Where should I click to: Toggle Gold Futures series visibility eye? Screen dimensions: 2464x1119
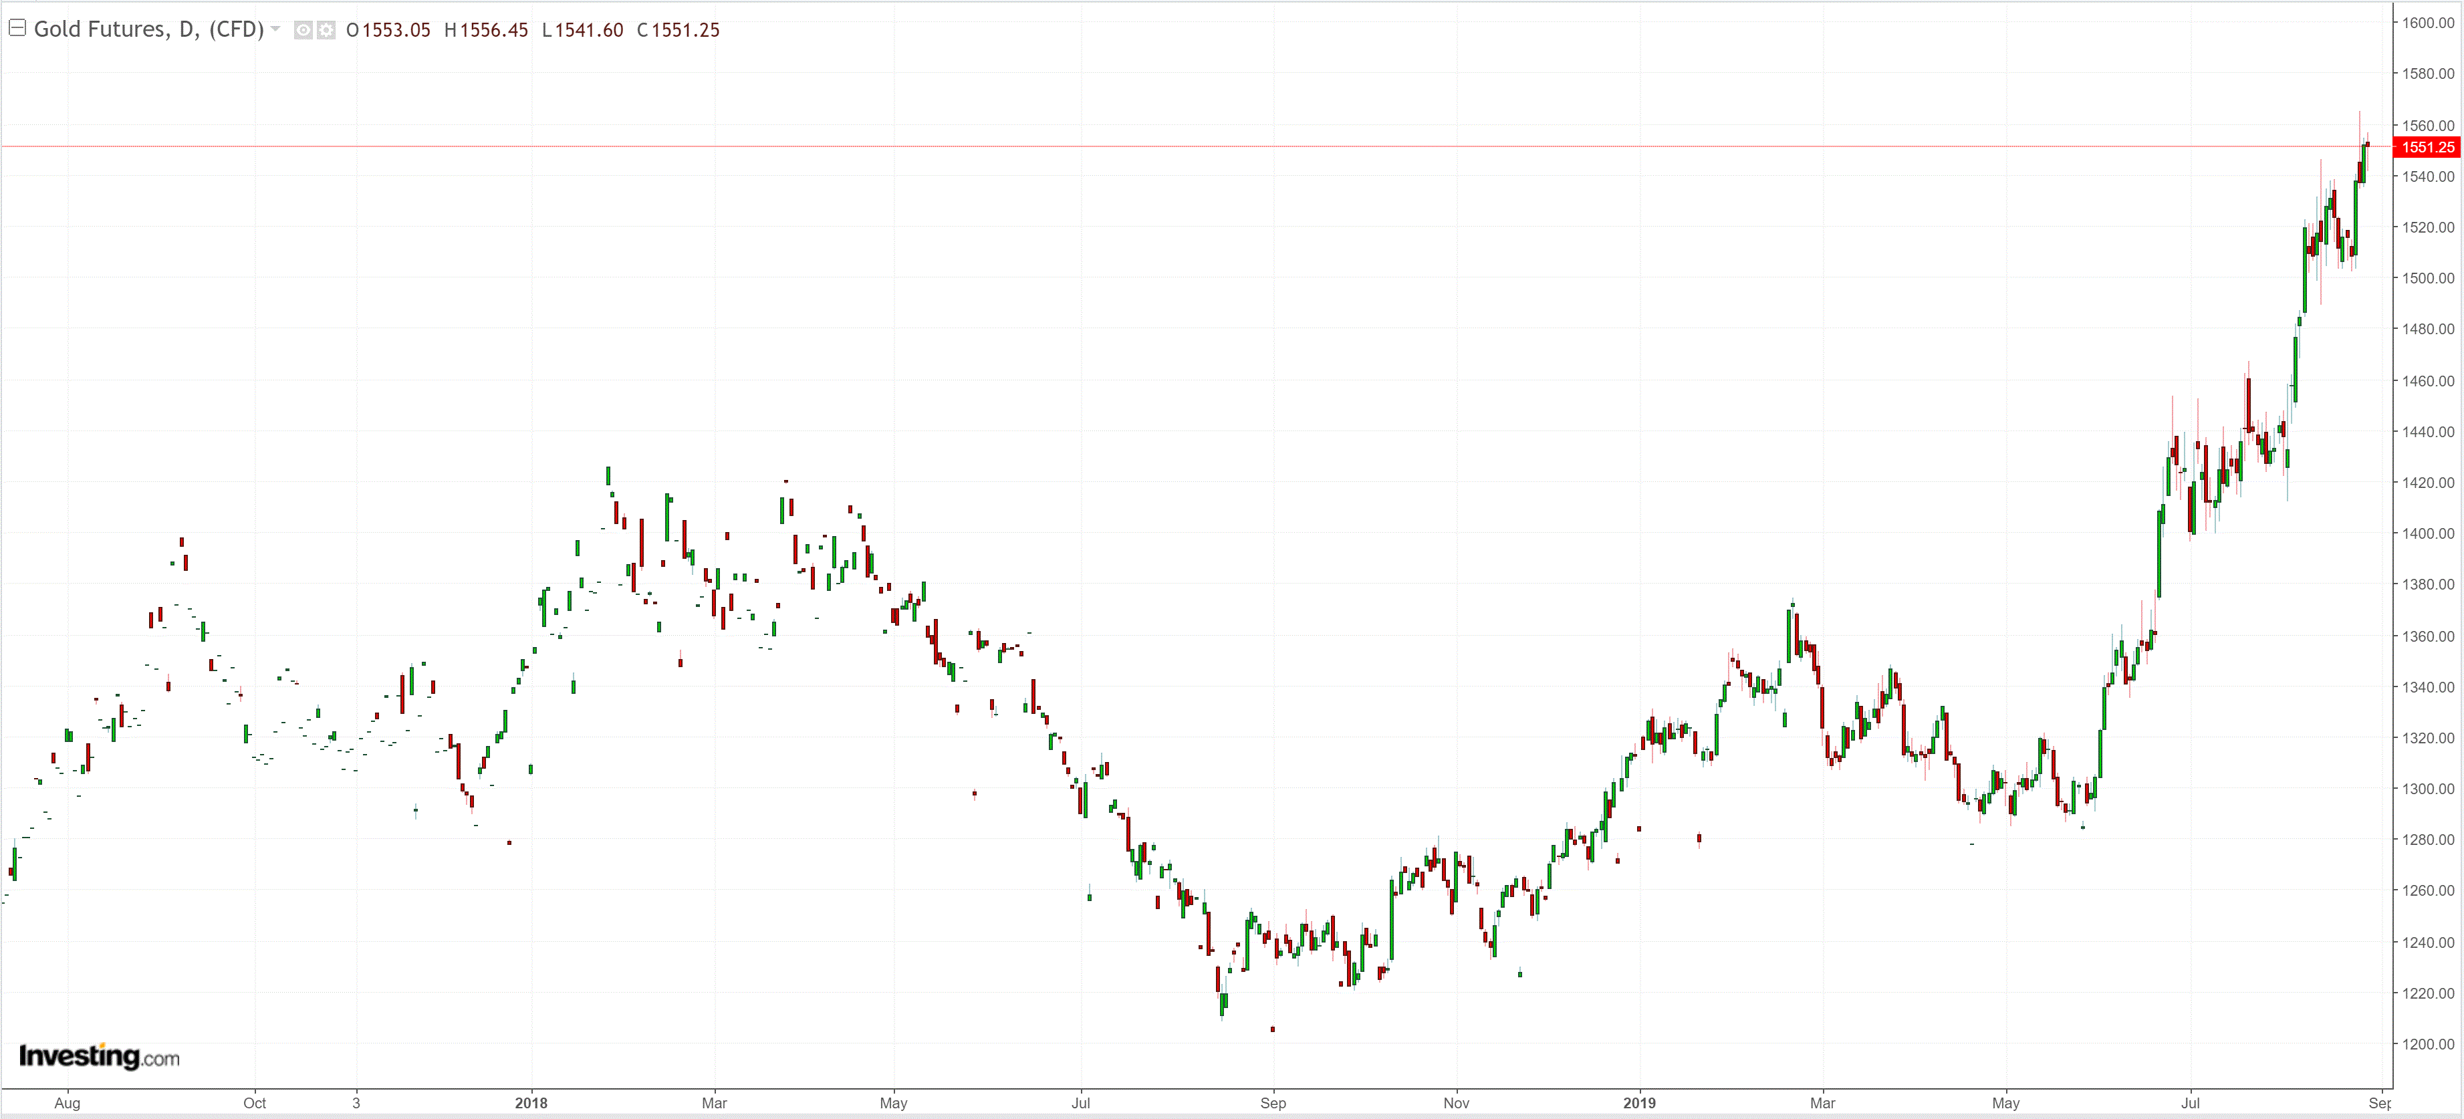[x=303, y=31]
